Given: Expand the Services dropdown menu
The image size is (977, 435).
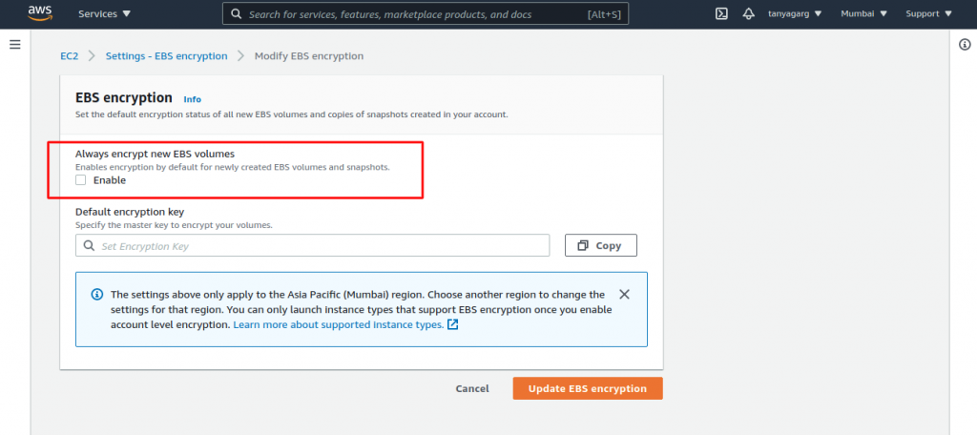Looking at the screenshot, I should click(x=105, y=13).
